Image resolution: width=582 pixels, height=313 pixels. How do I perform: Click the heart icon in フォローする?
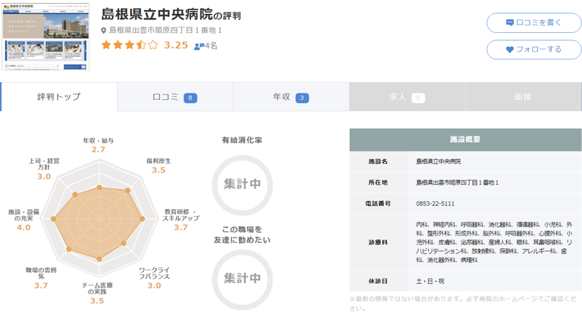510,49
